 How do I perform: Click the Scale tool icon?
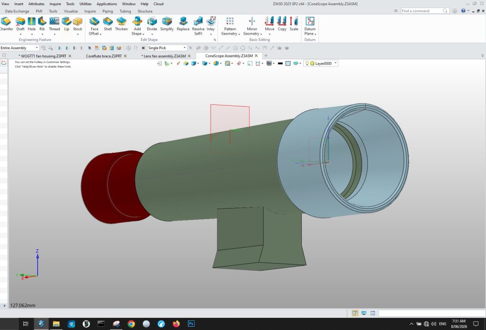294,24
